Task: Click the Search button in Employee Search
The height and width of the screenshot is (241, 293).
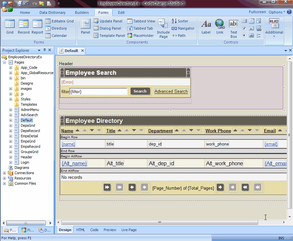Action: 140,91
